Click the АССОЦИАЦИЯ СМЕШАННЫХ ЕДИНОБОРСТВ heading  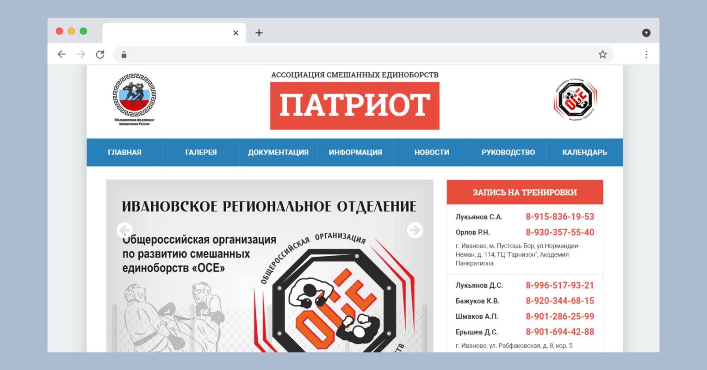click(355, 74)
